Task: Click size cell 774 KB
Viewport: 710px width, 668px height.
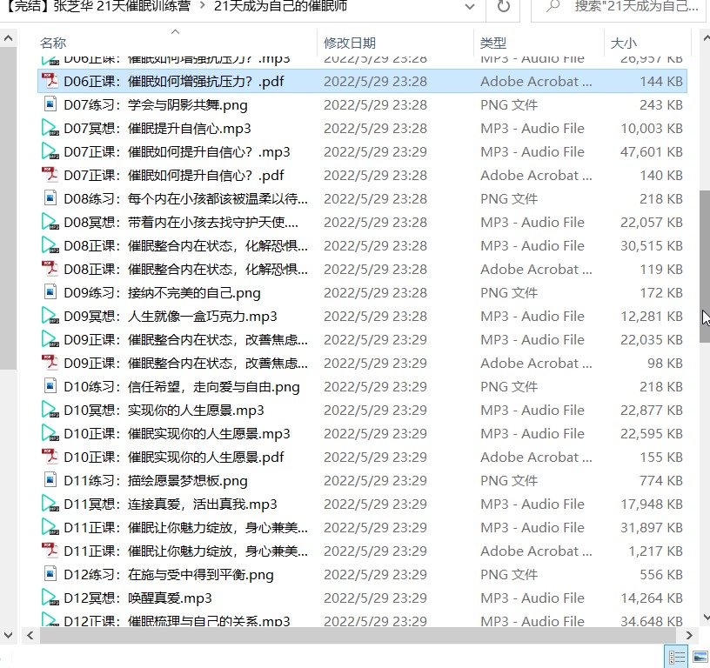Action: click(x=660, y=480)
